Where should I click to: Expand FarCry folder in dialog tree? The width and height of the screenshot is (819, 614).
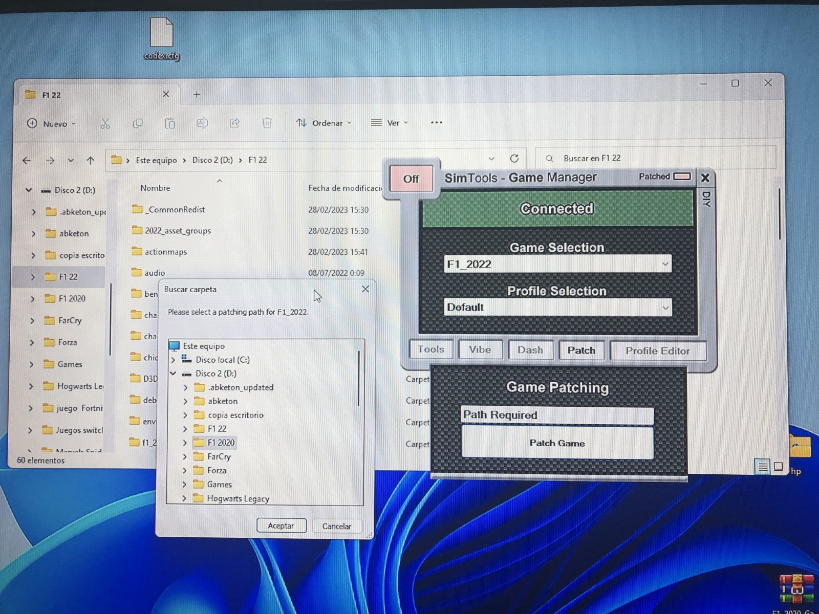point(185,456)
